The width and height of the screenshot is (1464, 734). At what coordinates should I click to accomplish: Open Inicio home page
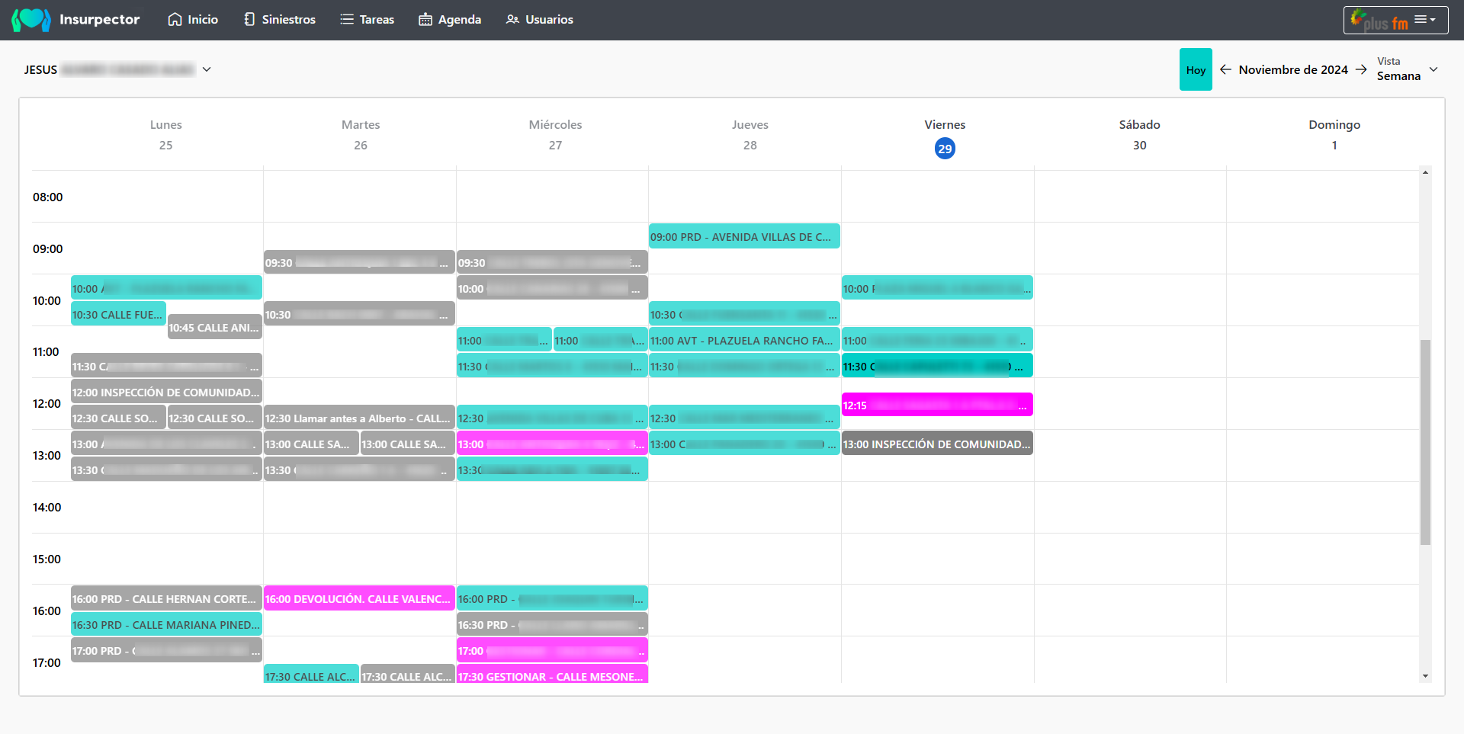[193, 19]
